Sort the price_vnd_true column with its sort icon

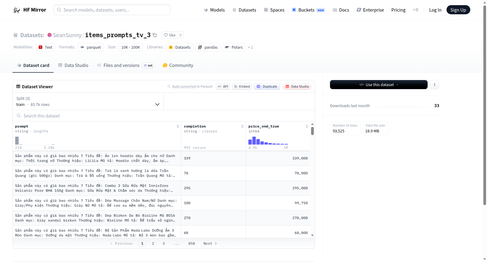pos(307,126)
